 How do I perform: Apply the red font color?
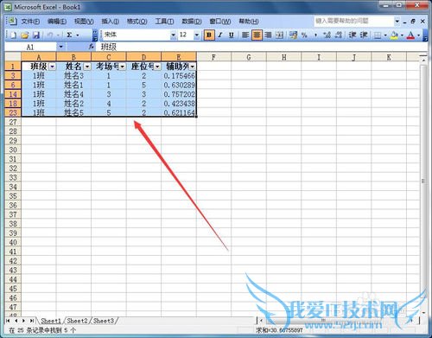tap(411, 35)
